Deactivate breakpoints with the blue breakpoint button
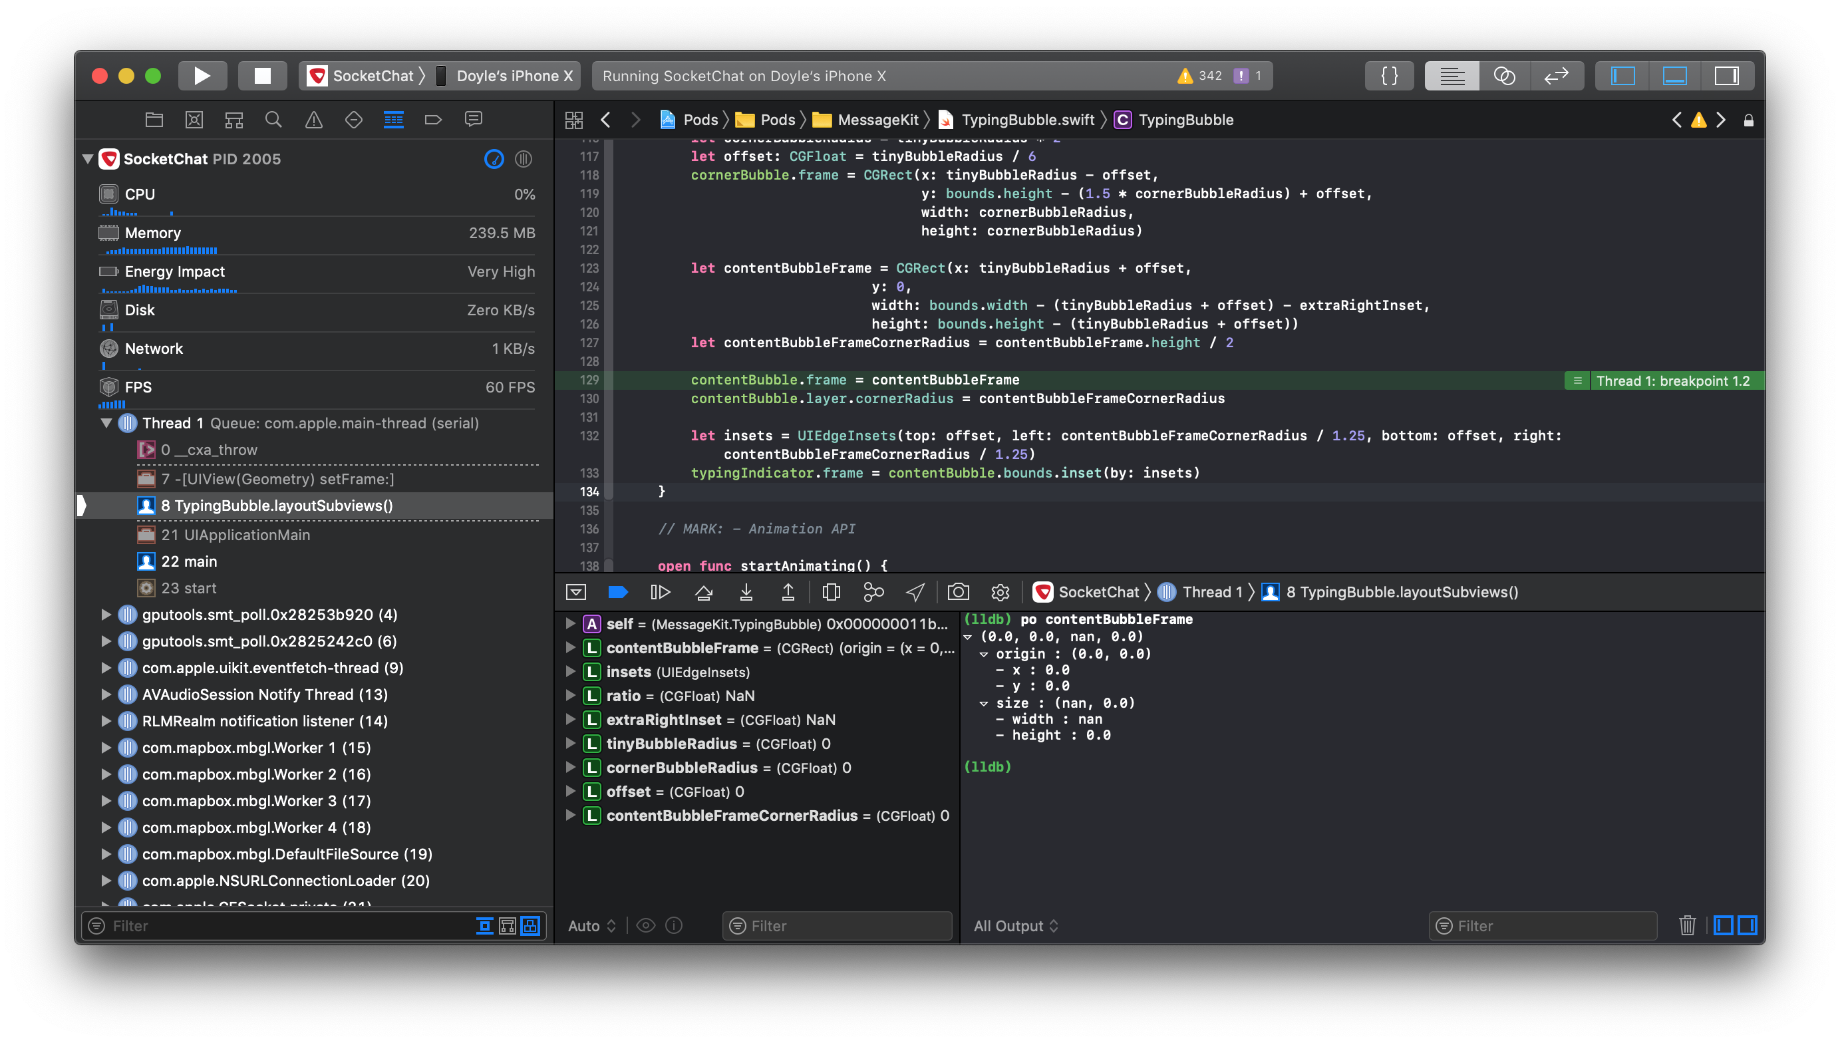Viewport: 1840px width, 1043px height. click(617, 592)
